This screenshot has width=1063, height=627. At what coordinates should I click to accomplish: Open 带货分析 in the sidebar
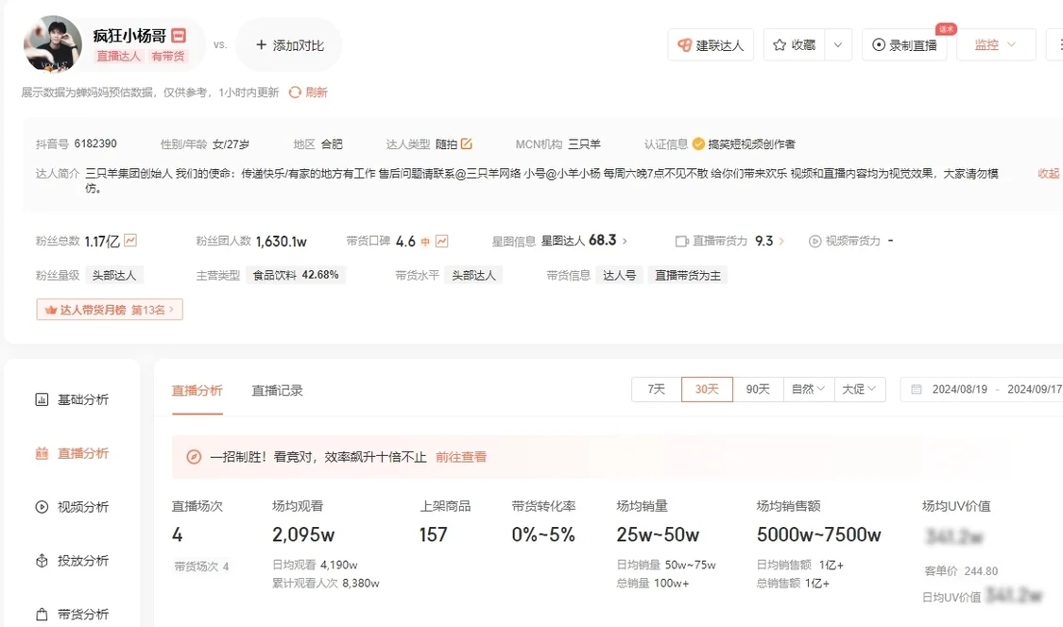click(x=72, y=614)
